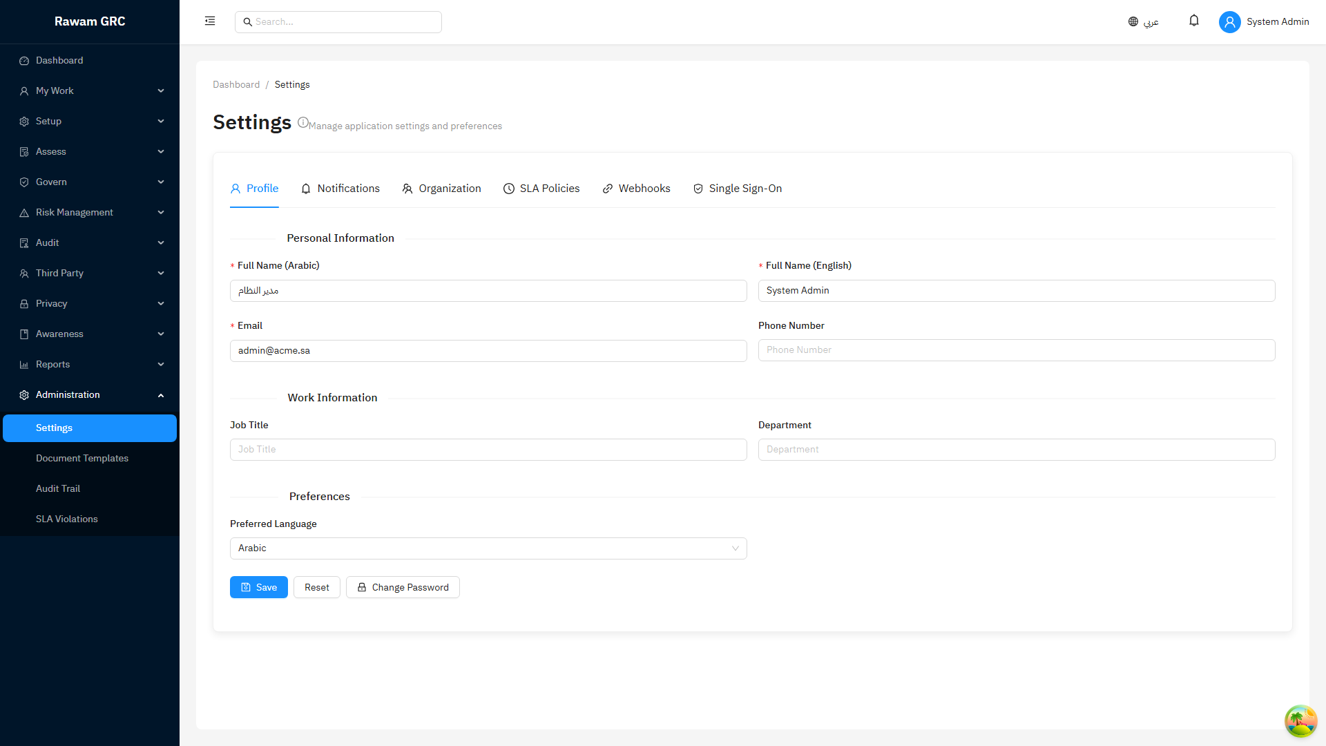Click the info icon beside Settings title

click(x=302, y=122)
